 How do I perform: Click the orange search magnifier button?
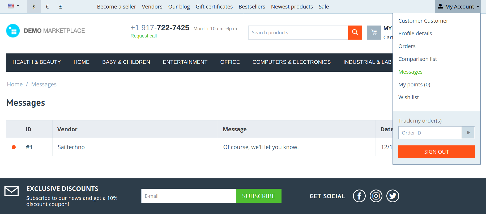[355, 32]
